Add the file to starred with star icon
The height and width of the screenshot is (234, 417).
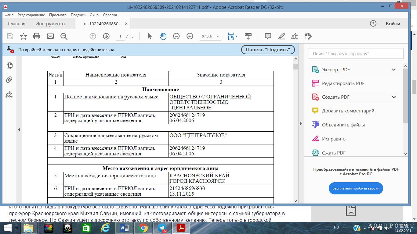click(23, 36)
